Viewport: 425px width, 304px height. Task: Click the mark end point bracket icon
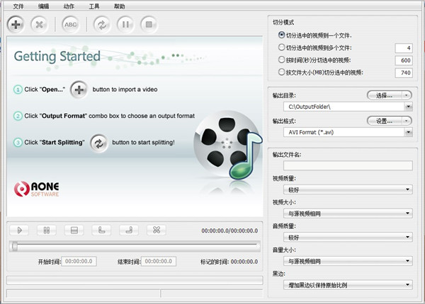point(128,230)
